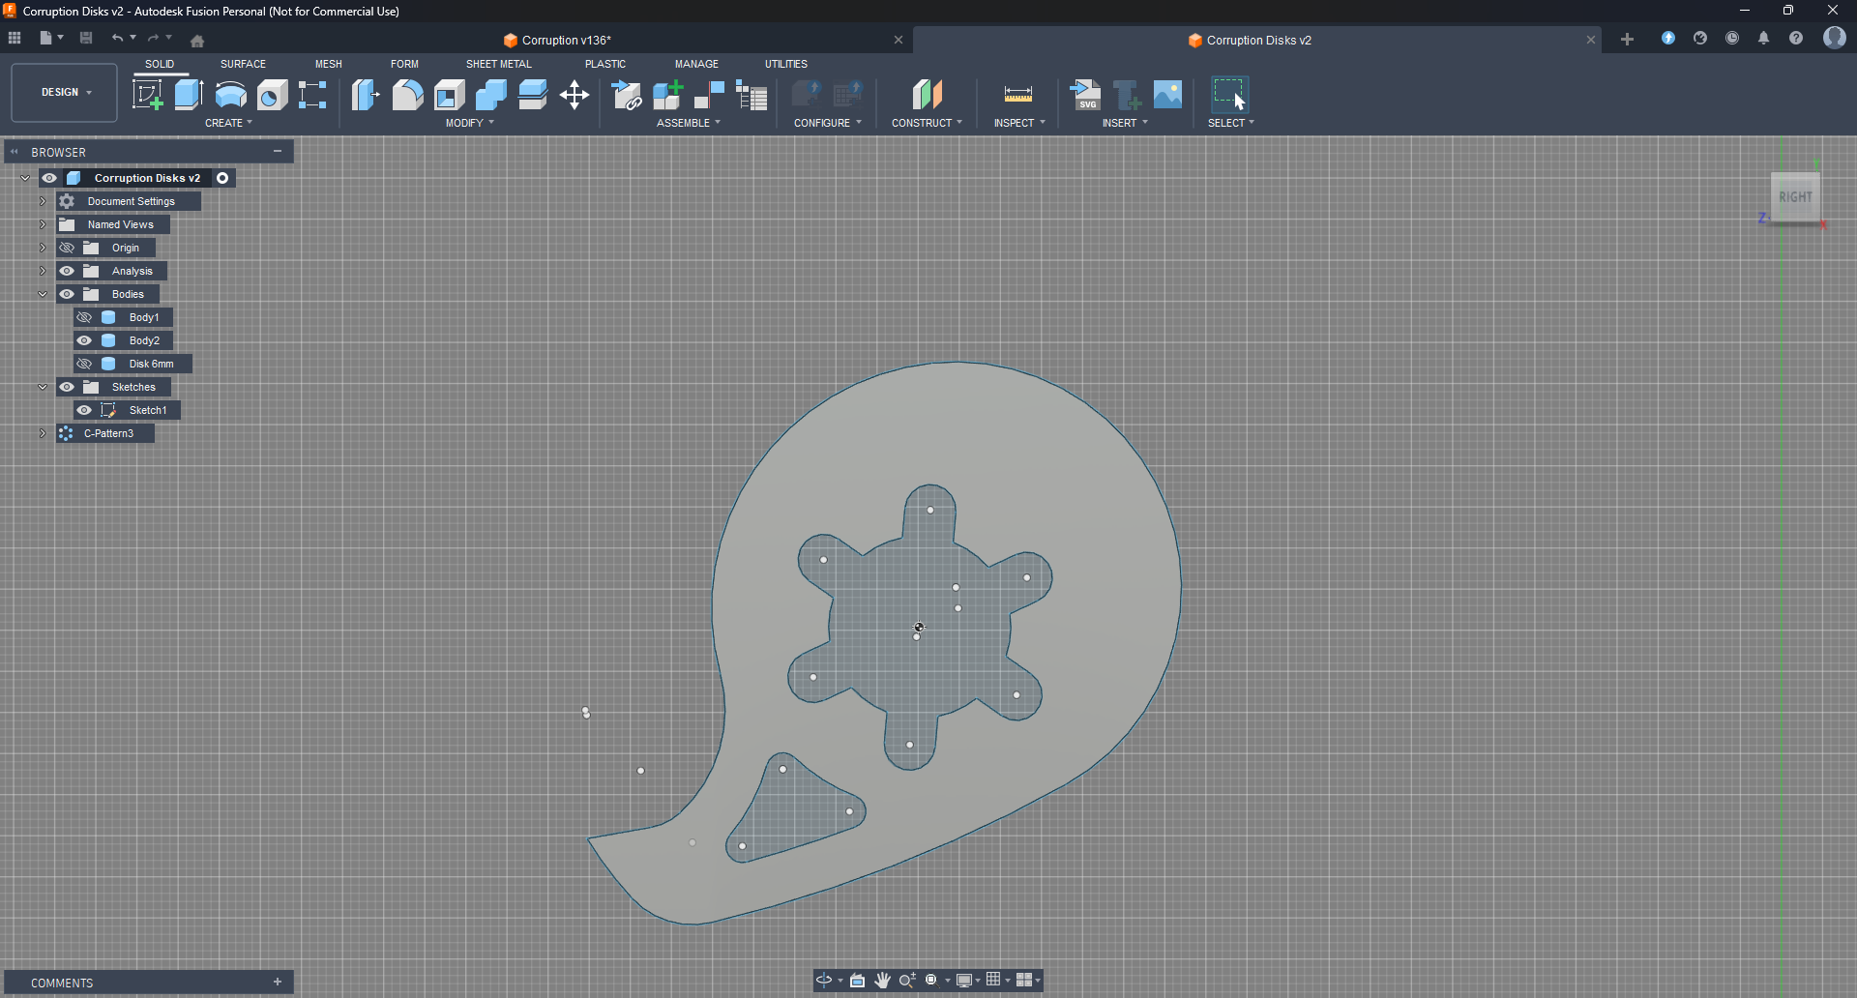Open the Measure tool under Inspect

pos(1017,95)
